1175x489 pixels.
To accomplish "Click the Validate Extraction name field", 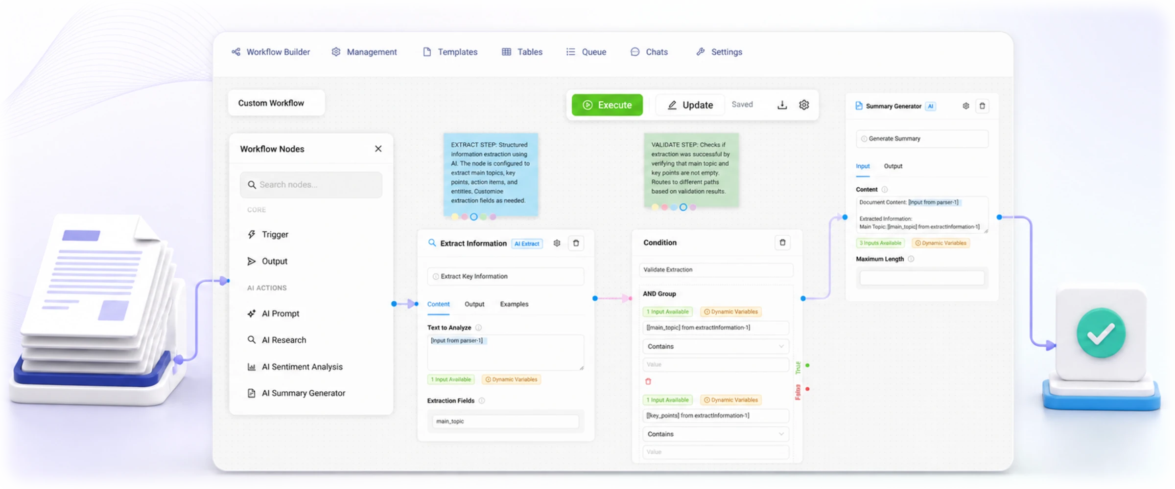I will coord(715,270).
